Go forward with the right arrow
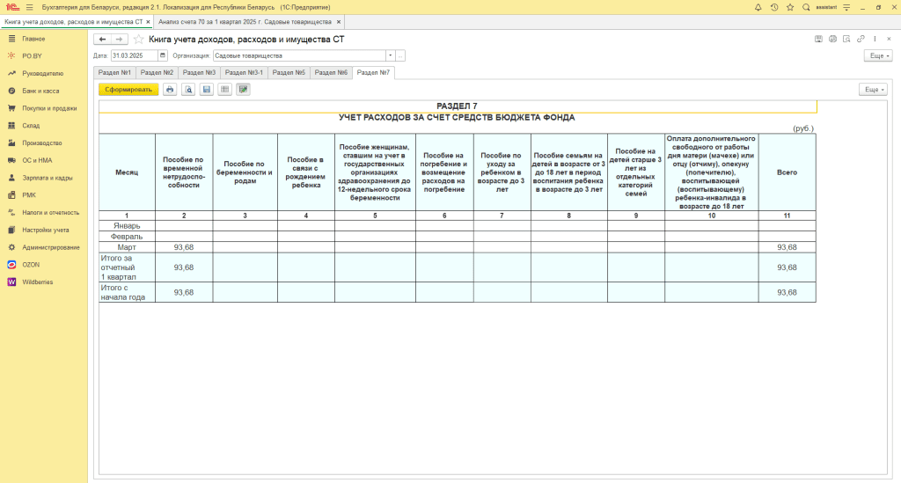This screenshot has height=483, width=901. click(x=119, y=39)
